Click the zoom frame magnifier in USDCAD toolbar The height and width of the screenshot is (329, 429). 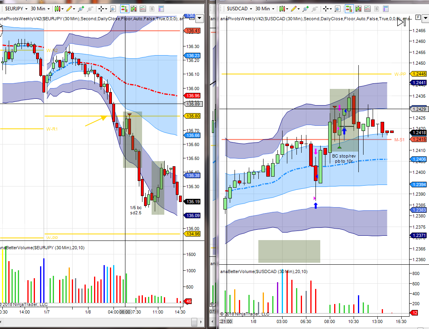coord(337,9)
